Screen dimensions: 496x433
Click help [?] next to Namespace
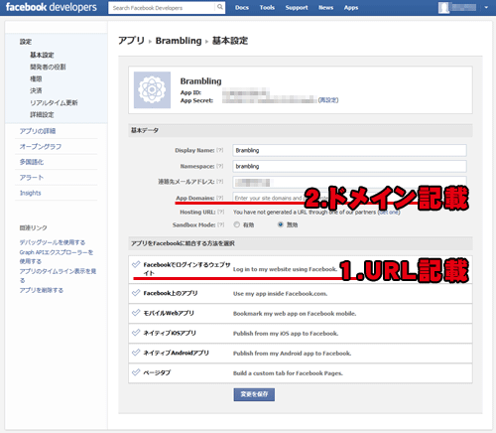(220, 166)
